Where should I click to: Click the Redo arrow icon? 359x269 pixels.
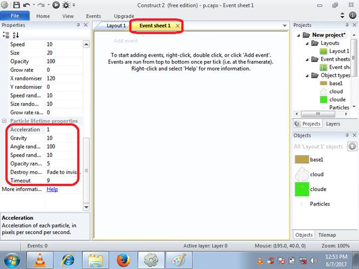click(41, 5)
